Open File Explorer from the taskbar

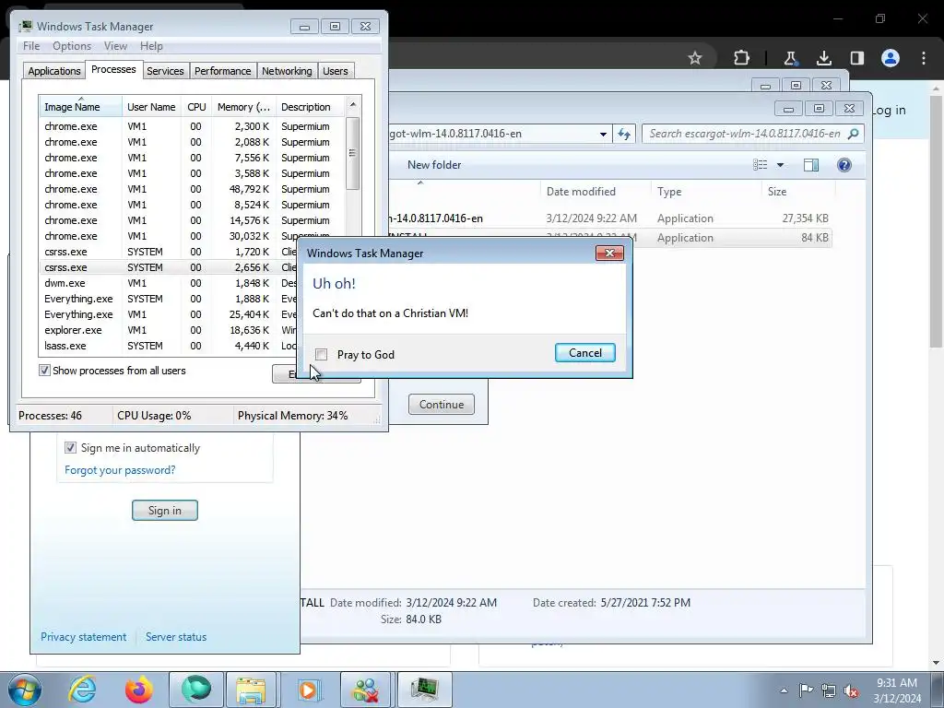click(251, 690)
